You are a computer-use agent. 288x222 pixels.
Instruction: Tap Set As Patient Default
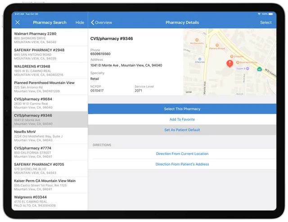[x=182, y=130]
